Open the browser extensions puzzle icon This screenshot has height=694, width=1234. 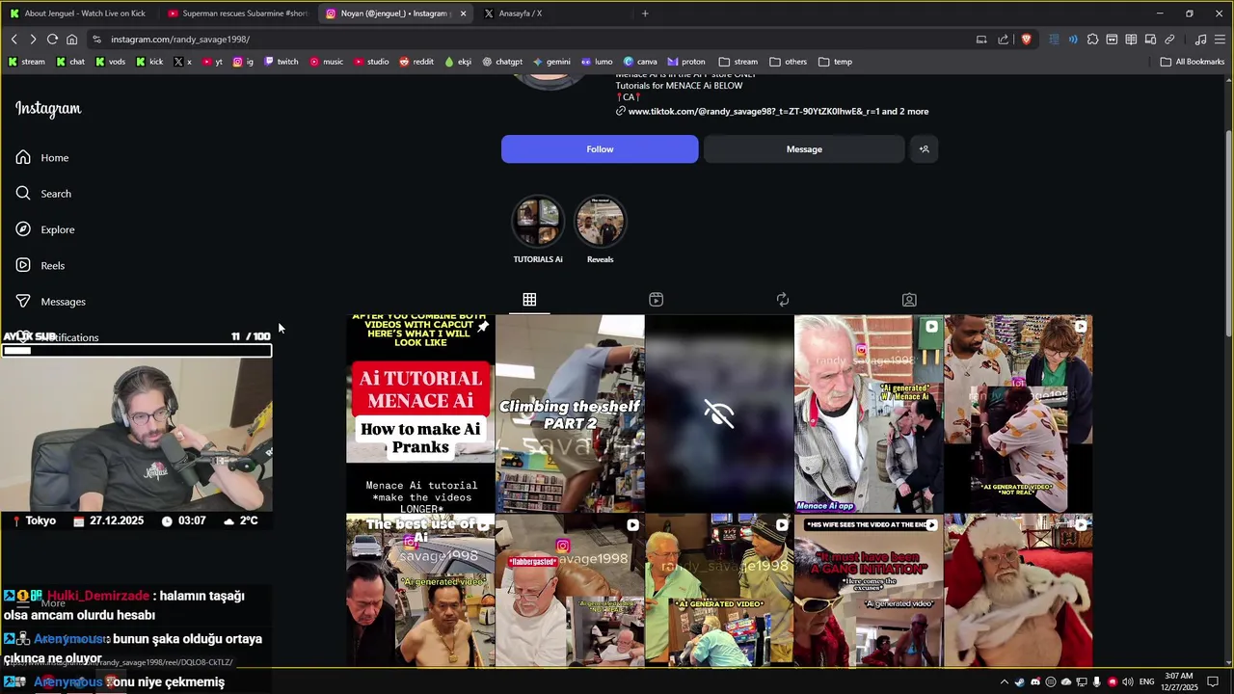click(x=1092, y=40)
